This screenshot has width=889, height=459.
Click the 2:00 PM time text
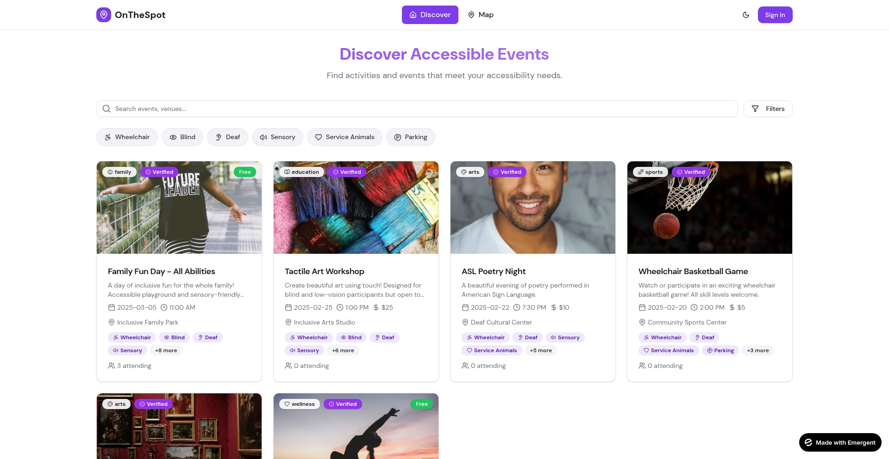pos(712,307)
